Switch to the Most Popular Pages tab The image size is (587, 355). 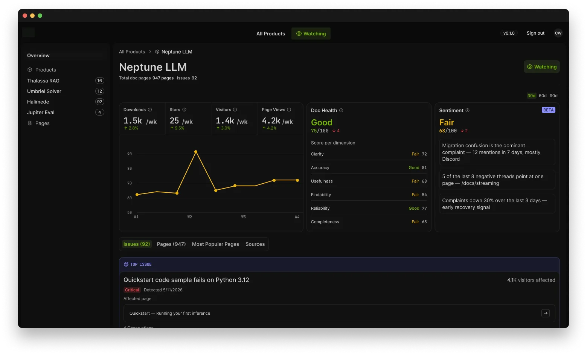pyautogui.click(x=215, y=244)
